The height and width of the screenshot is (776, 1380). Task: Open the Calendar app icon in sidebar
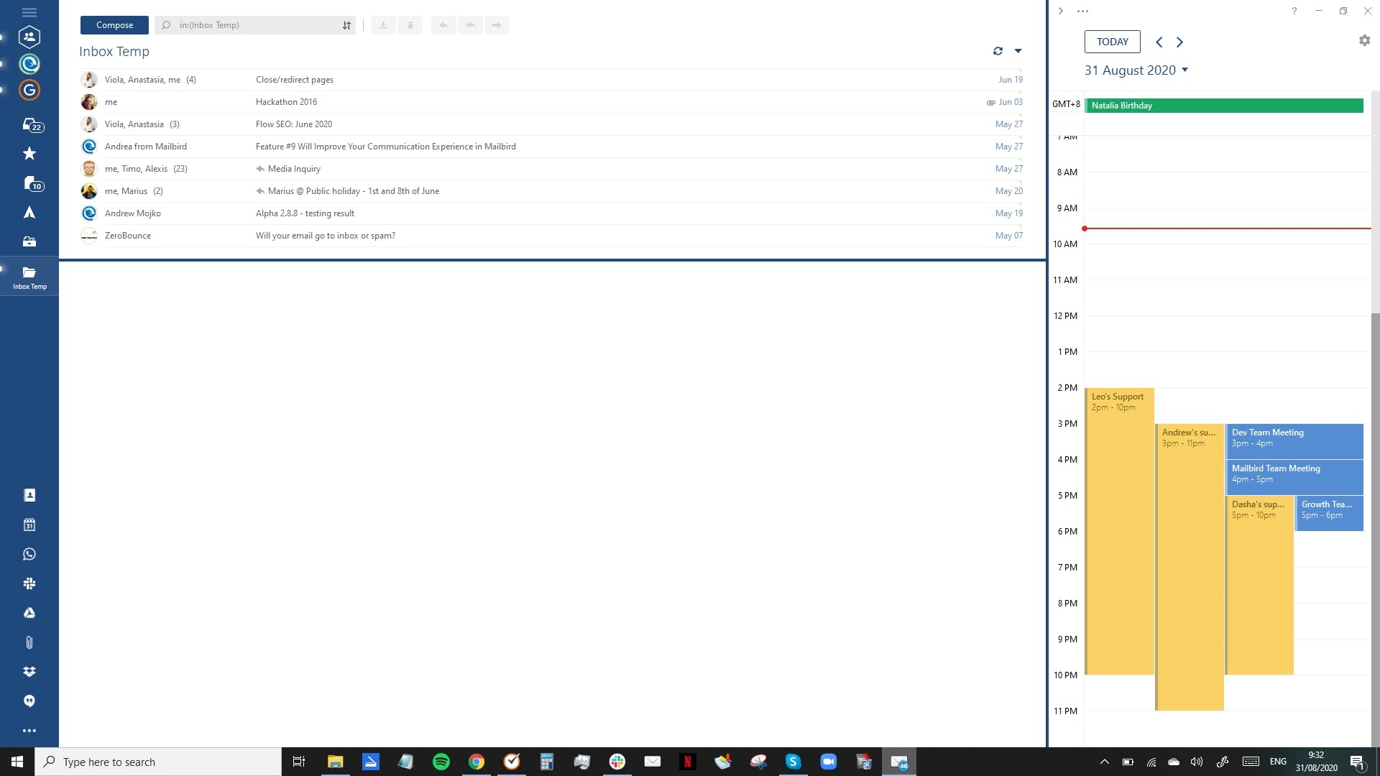coord(29,525)
